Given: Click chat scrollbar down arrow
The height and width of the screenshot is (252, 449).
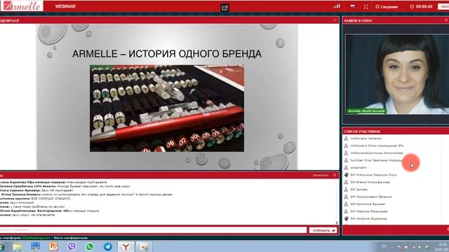Looking at the screenshot, I should [x=337, y=223].
